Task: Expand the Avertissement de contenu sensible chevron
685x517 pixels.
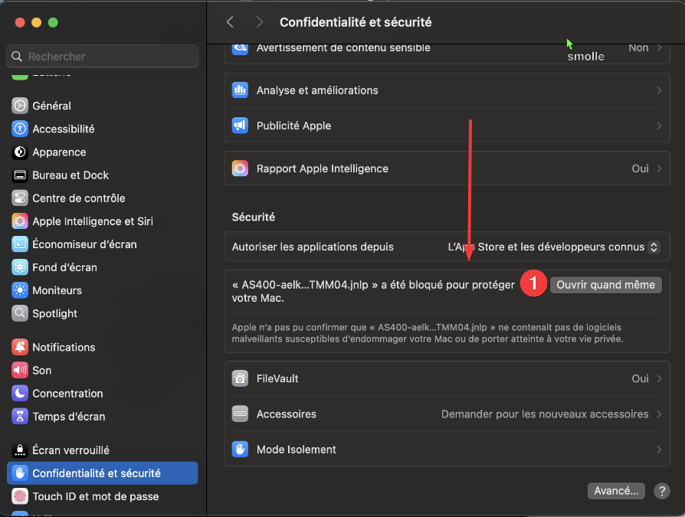Action: point(659,48)
